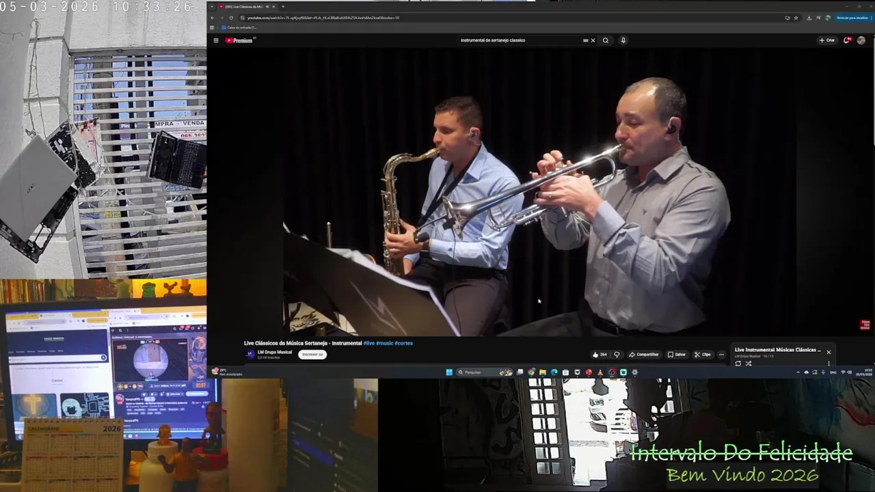Open the taskbar clock and date
This screenshot has height=492, width=875.
coord(864,372)
